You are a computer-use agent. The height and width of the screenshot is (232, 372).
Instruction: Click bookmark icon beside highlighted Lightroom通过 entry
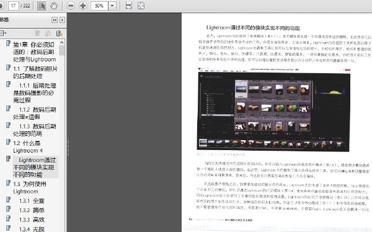point(8,159)
